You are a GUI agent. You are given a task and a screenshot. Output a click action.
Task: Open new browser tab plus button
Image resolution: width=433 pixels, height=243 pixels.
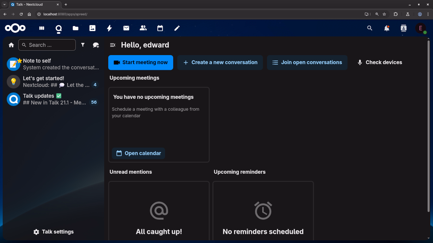[66, 4]
